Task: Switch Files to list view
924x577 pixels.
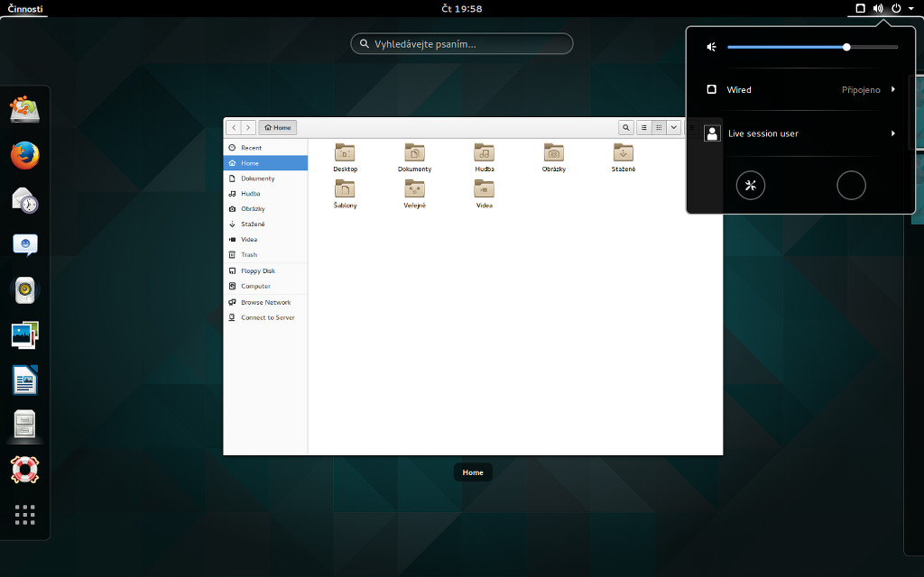Action: click(644, 127)
